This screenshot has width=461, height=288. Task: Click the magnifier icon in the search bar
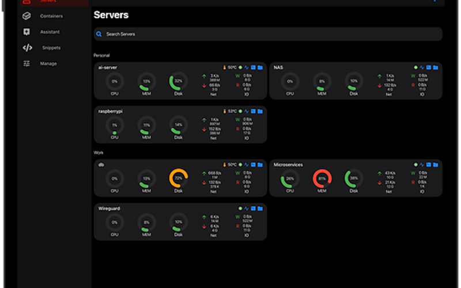(x=99, y=34)
